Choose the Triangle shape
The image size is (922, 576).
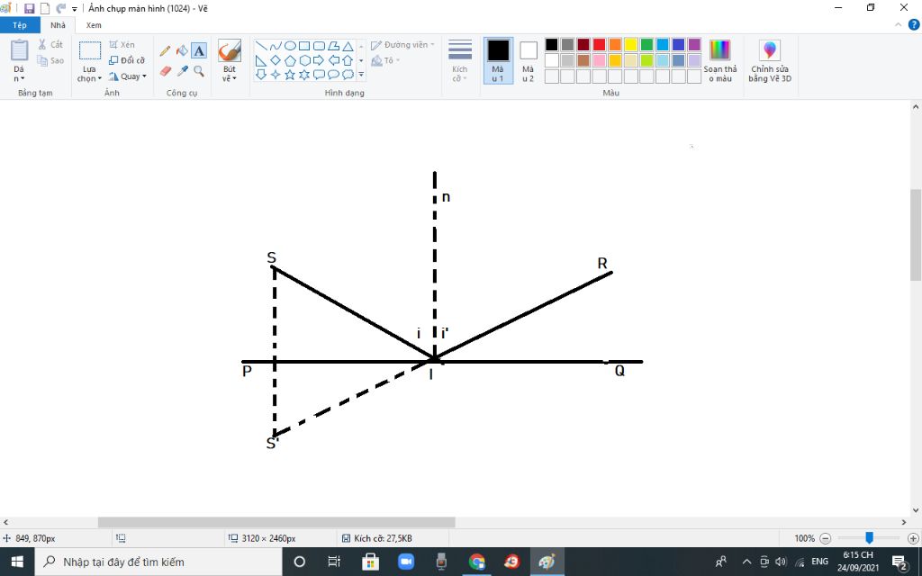coord(348,46)
